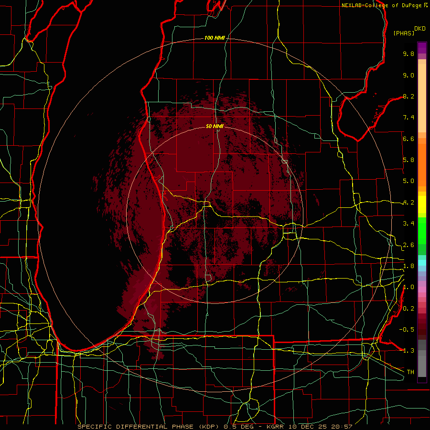Image resolution: width=430 pixels, height=430 pixels.
Task: Click the cyan segment of the color scale
Action: click(x=422, y=262)
